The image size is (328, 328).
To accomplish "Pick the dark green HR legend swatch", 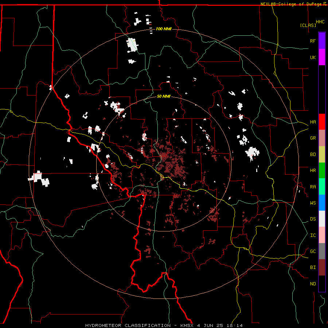I will click(322, 171).
